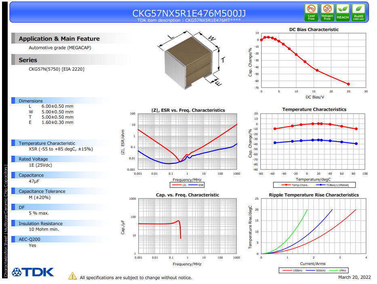Screen dimensions: 377x284
Task: Select part number CKG57NX5R1E476M500JJ title
Action: coord(189,13)
